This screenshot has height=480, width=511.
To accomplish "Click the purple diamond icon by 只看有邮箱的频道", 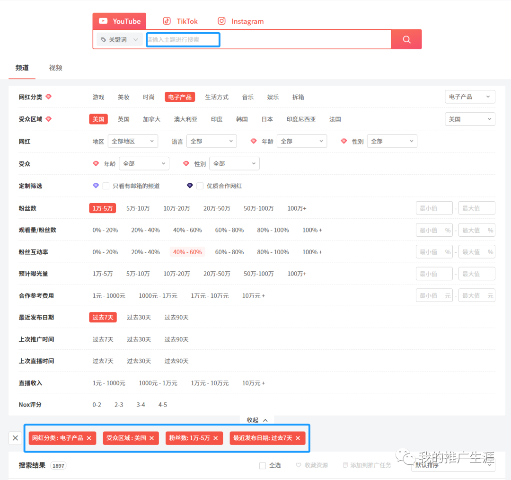I will coord(96,186).
